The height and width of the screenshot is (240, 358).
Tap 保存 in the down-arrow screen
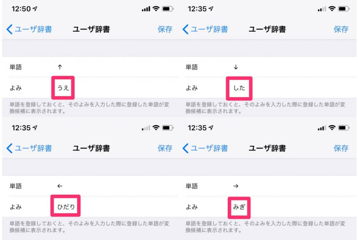(341, 30)
